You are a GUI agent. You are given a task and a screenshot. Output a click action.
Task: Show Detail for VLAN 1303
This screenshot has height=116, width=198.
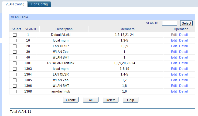pos(183,69)
